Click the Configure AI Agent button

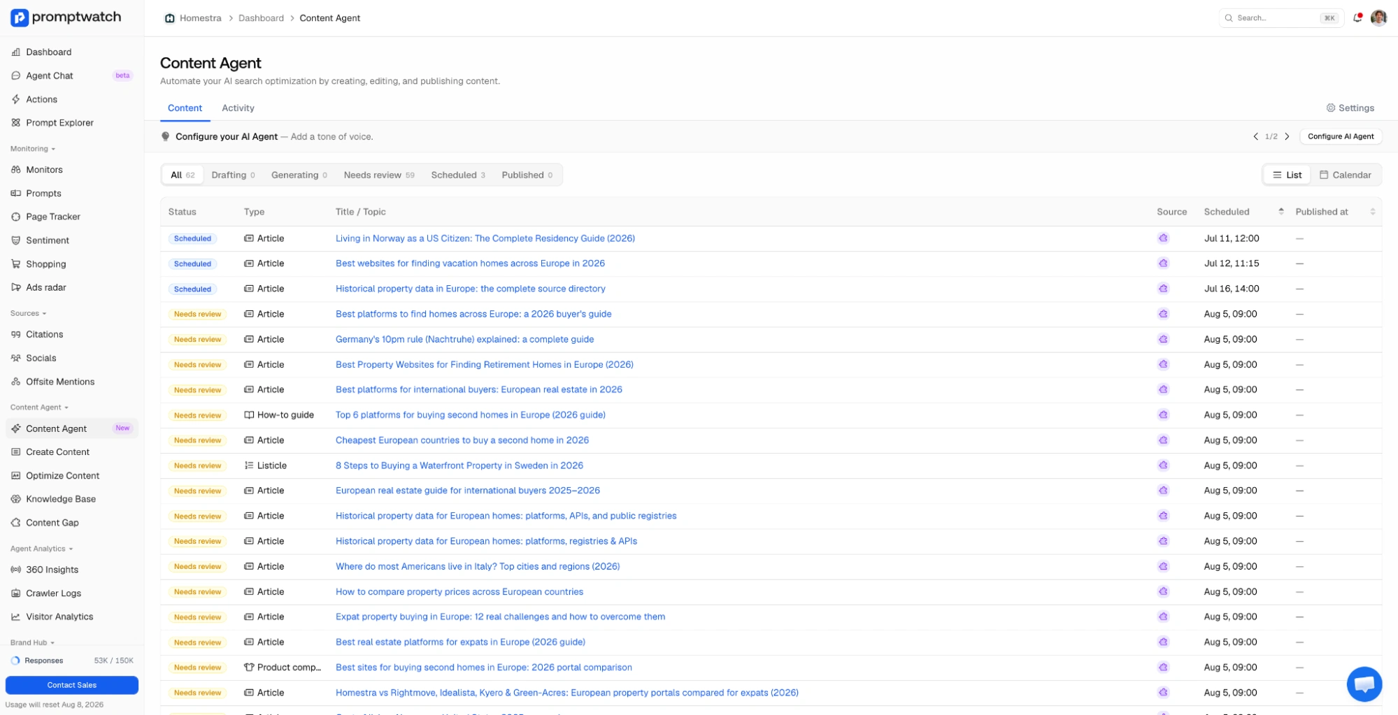1340,136
